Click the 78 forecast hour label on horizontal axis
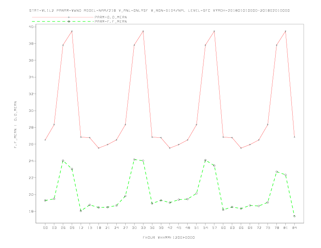The height and width of the screenshot is (248, 321). [x=276, y=228]
